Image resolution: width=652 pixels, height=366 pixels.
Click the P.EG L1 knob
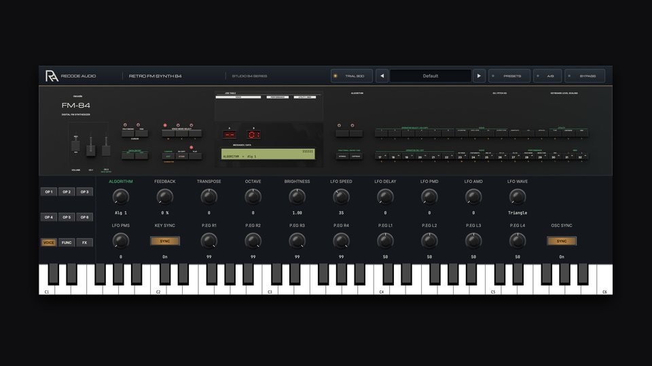pyautogui.click(x=385, y=241)
